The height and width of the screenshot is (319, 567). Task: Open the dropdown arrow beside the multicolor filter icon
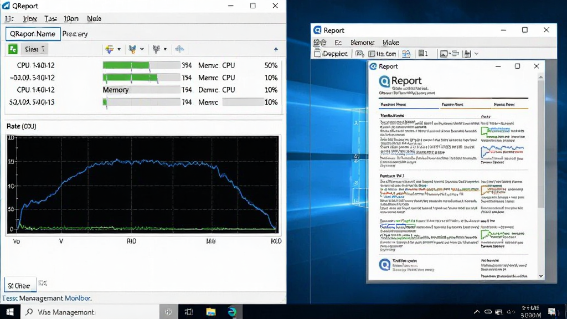[x=119, y=49]
